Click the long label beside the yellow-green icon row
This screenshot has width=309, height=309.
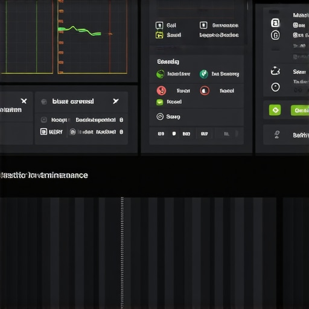[219, 35]
